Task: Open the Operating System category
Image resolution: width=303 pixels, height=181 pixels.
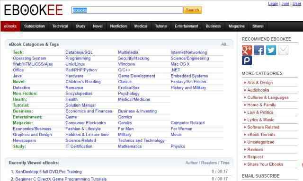Action: tap(29, 58)
